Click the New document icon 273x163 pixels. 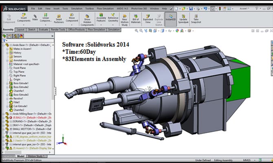click(176, 9)
